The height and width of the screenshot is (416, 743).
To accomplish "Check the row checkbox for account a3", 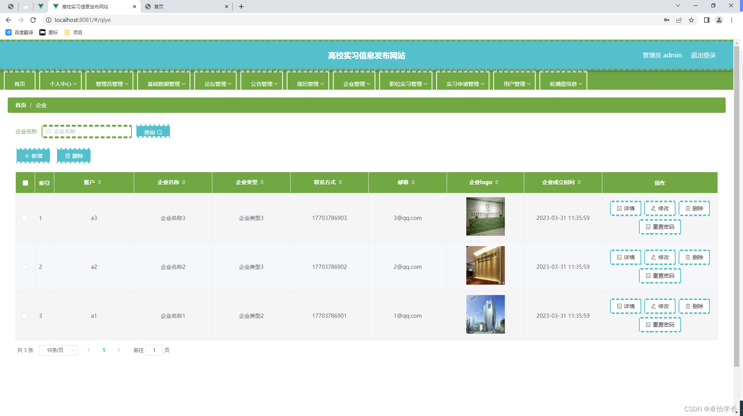I will [25, 218].
